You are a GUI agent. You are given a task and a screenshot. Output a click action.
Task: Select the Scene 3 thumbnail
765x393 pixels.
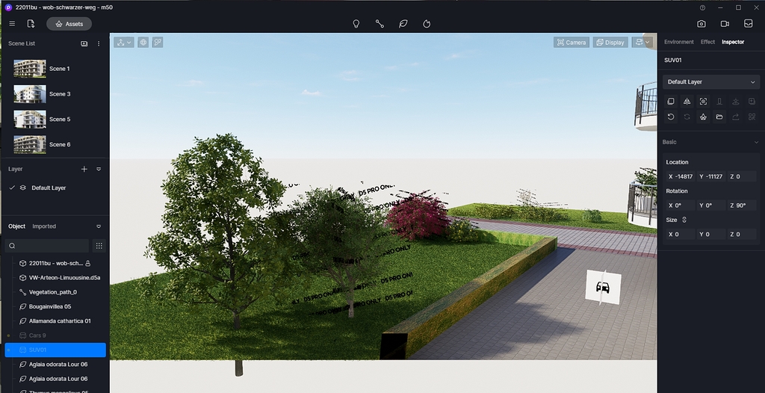tap(30, 94)
